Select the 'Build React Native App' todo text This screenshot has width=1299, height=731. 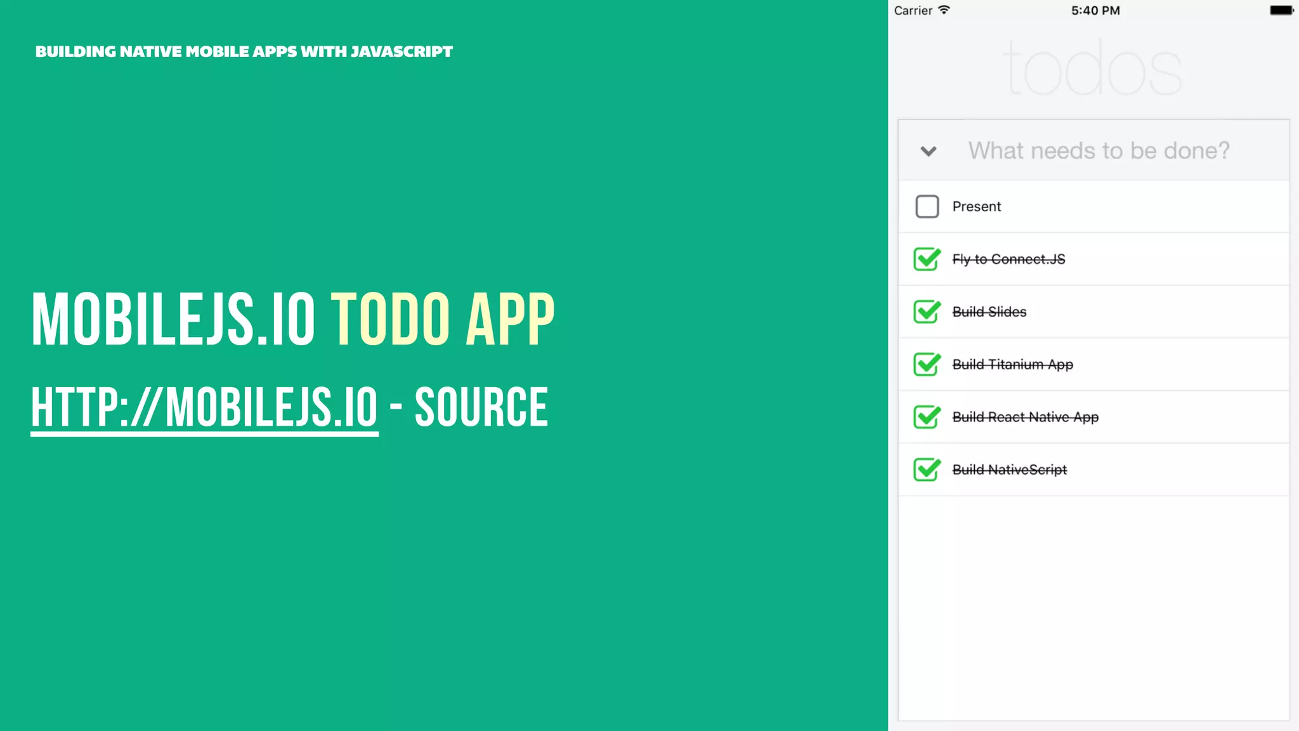1025,417
